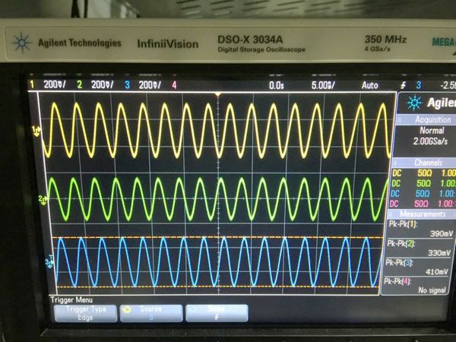Click the trigger position marker above the grid
This screenshot has width=456, height=342.
click(x=218, y=93)
